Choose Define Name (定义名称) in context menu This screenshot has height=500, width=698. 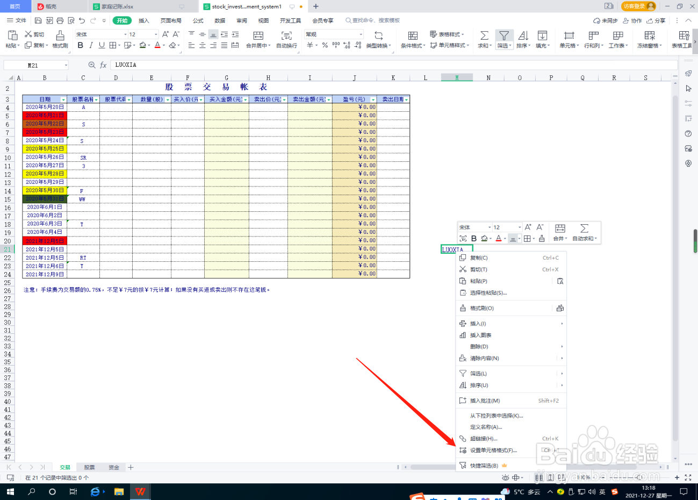[x=510, y=427]
